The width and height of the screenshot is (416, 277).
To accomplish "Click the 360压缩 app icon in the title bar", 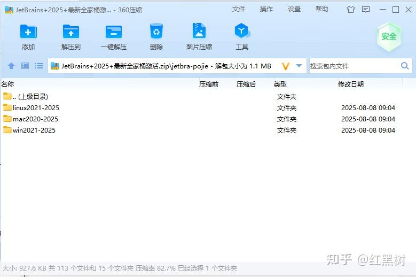I will point(9,10).
